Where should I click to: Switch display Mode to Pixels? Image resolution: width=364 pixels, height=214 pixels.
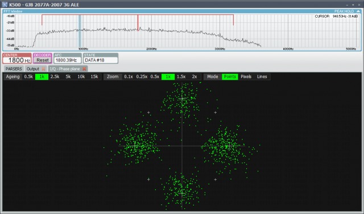point(246,77)
